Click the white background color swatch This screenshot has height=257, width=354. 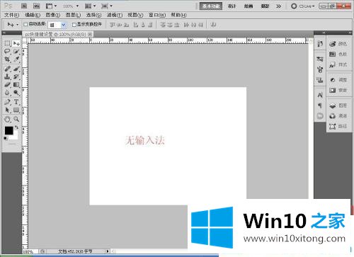point(15,137)
